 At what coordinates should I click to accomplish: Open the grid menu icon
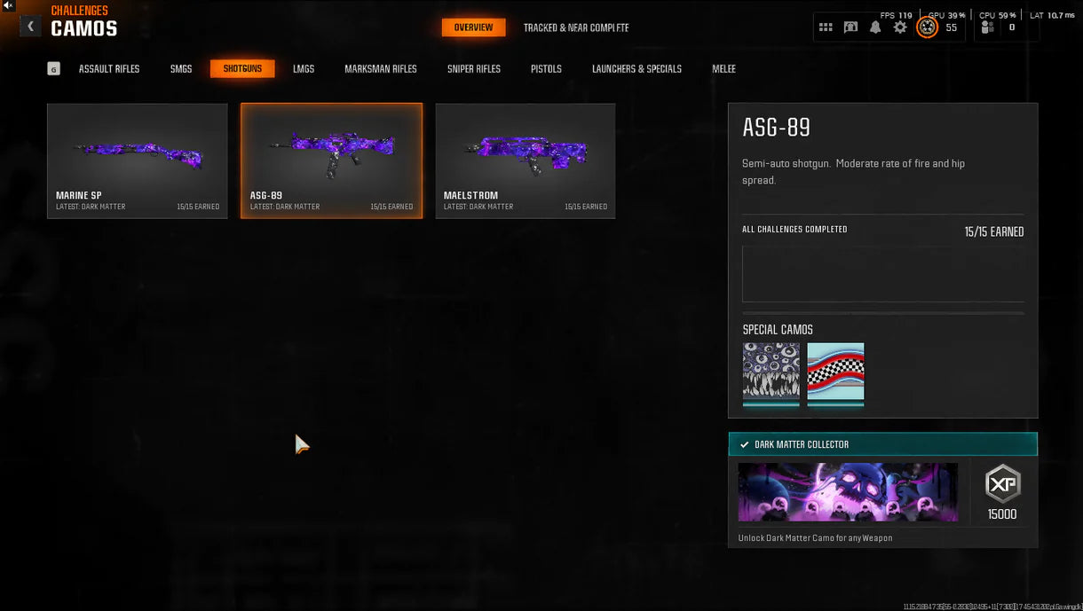click(x=826, y=27)
